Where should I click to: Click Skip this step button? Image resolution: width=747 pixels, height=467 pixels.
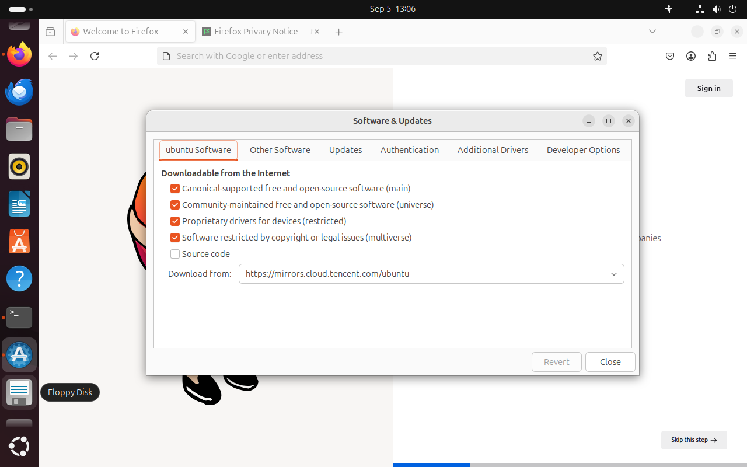[694, 440]
